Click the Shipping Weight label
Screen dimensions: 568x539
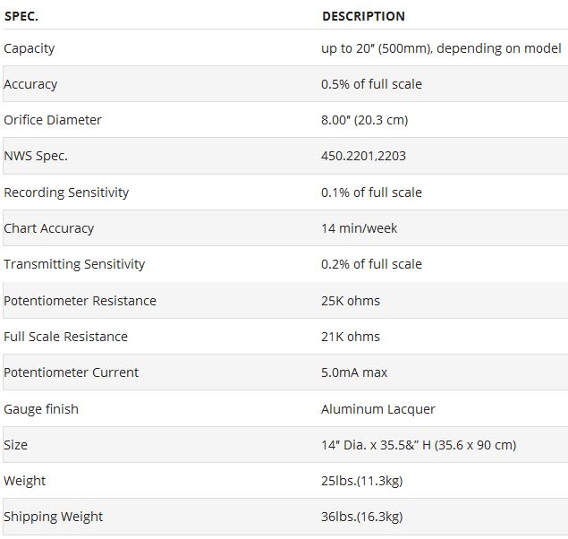[54, 517]
